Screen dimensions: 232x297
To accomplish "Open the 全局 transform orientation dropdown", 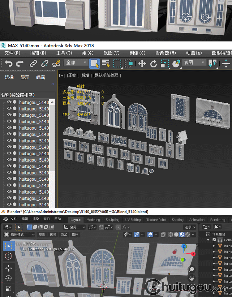I will pos(74,227).
